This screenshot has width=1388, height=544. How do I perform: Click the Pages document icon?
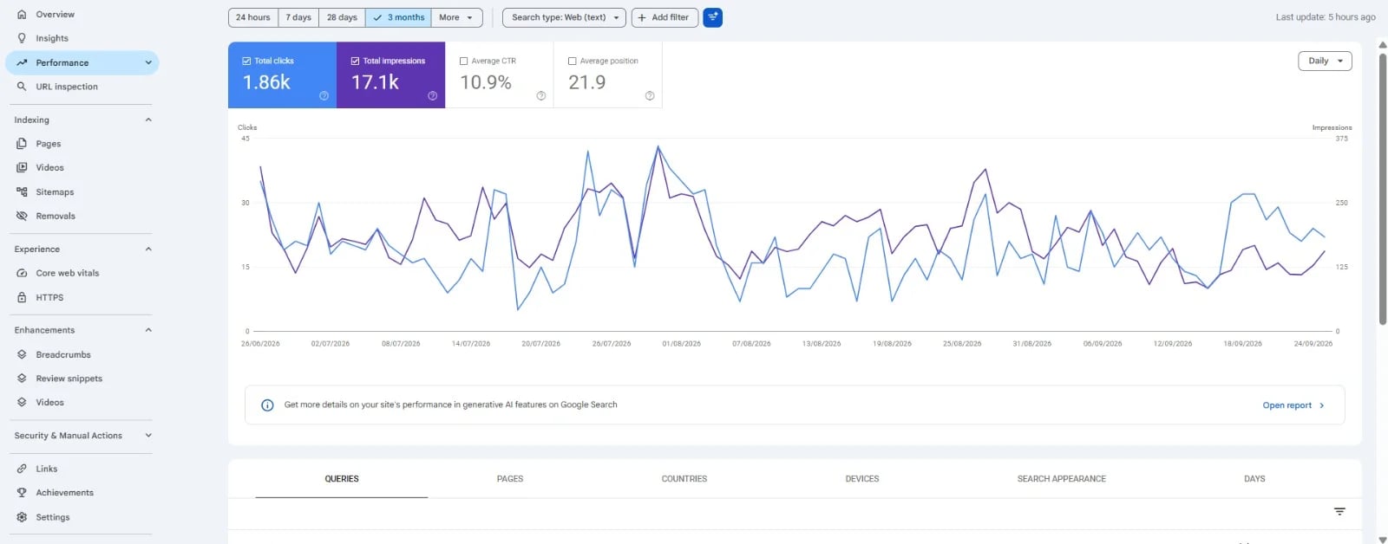coord(22,144)
